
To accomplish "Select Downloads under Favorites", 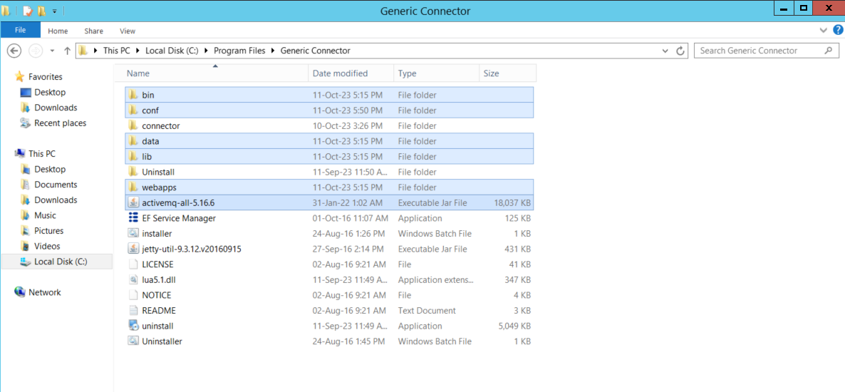I will [56, 108].
